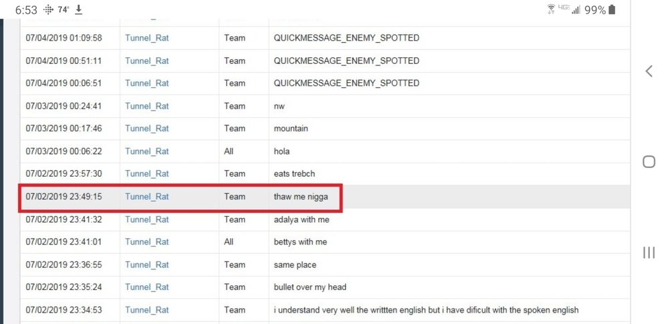668x324 pixels.
Task: Open Tunnel_Rat link beside 'bullet over my head'
Action: pyautogui.click(x=147, y=287)
